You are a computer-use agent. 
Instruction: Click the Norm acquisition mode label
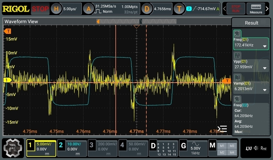click(x=107, y=12)
